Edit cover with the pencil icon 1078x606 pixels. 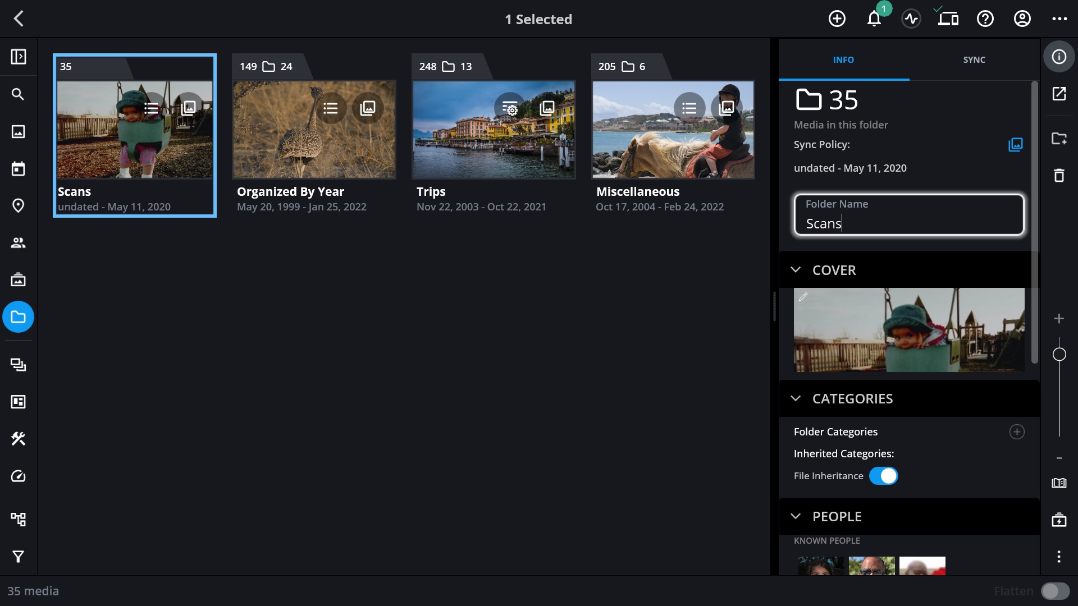pyautogui.click(x=803, y=297)
